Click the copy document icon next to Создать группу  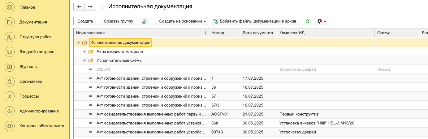point(145,21)
